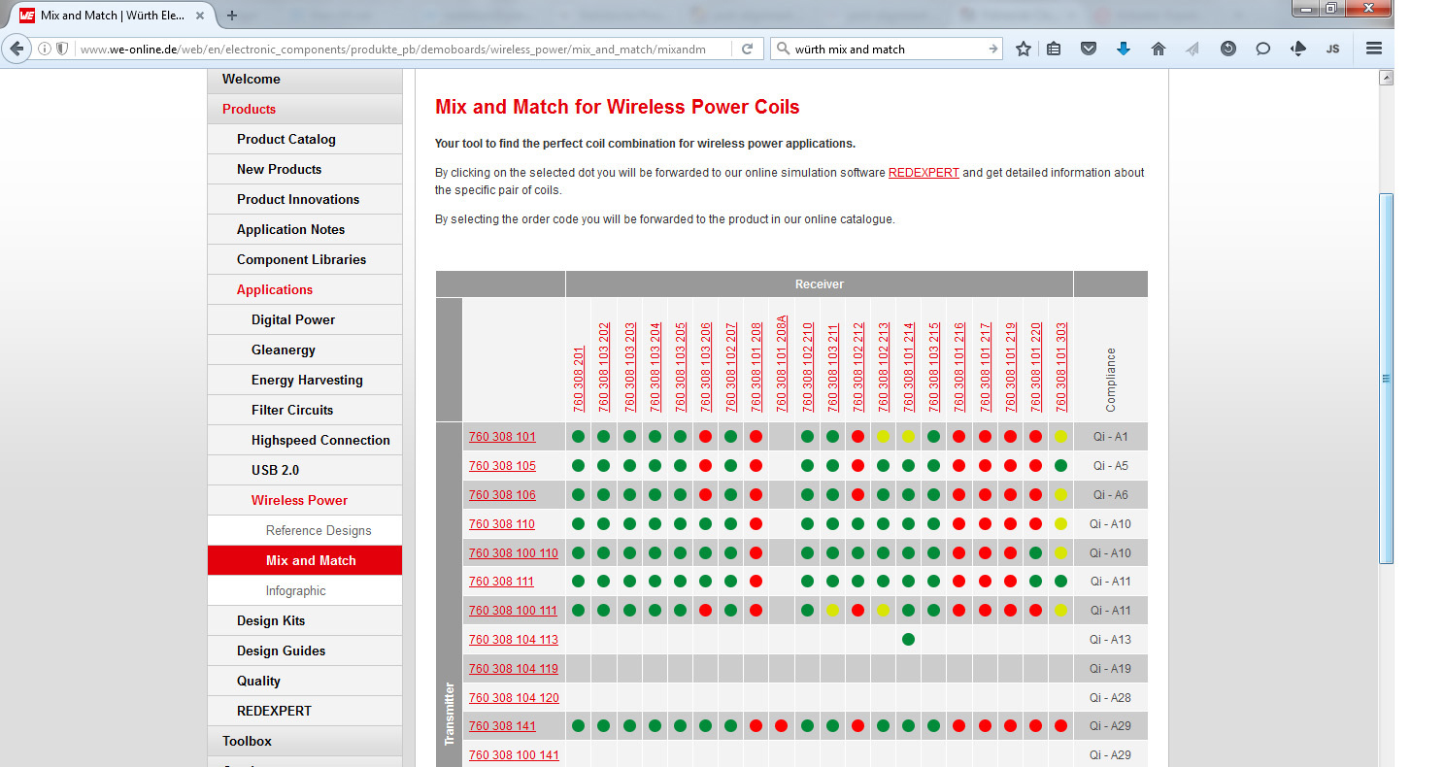Open New Products page
Viewport: 1445px width, 767px height.
click(305, 169)
